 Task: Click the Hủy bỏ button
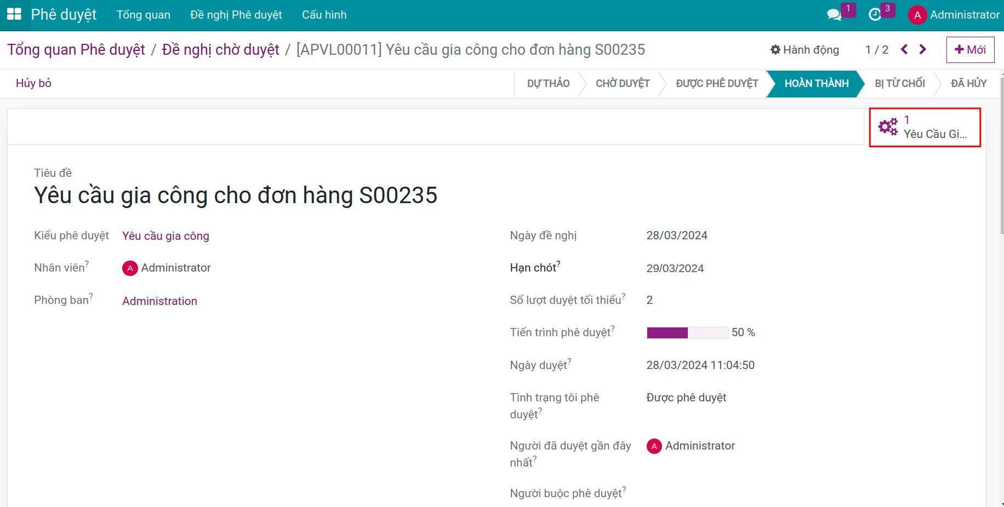(x=33, y=83)
